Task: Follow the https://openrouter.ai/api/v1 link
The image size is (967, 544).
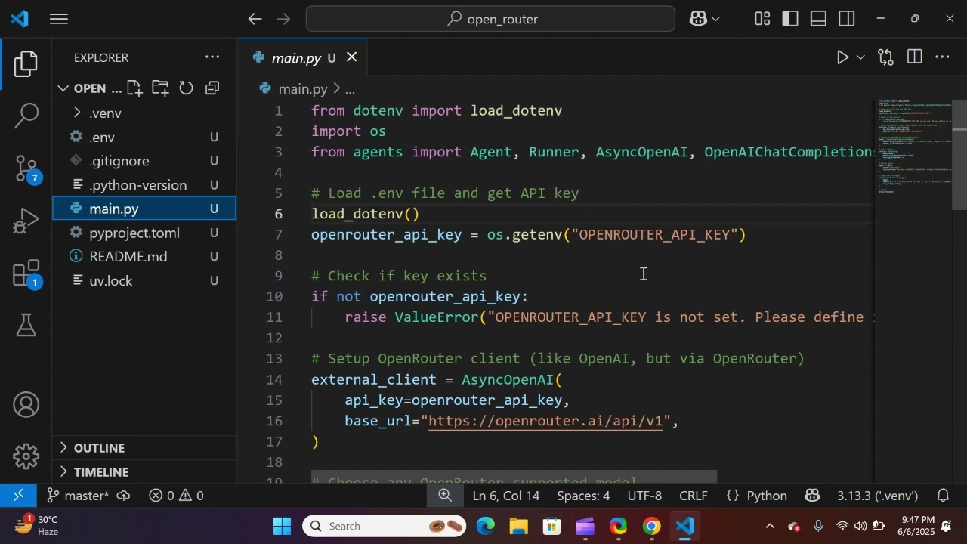Action: [x=545, y=421]
